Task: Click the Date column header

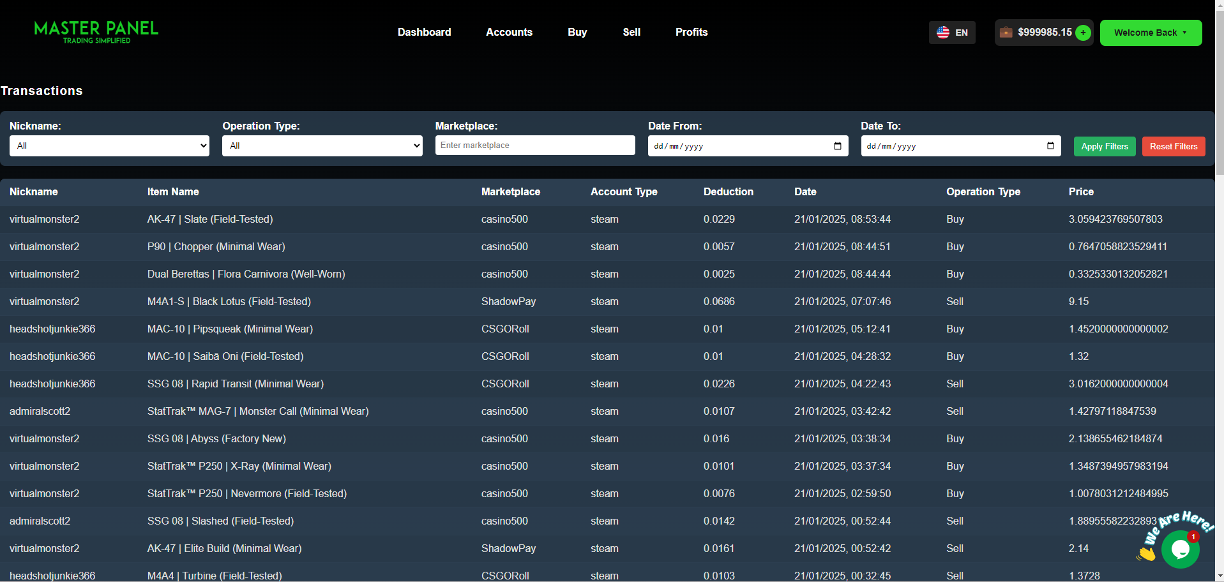Action: [x=805, y=191]
